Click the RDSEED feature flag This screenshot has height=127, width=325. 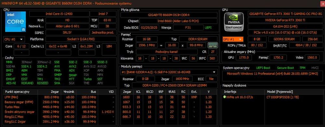[42, 83]
